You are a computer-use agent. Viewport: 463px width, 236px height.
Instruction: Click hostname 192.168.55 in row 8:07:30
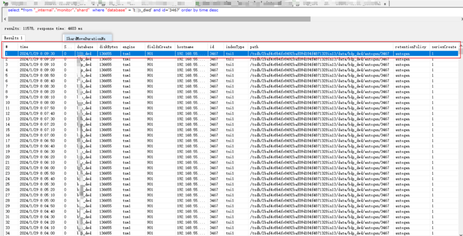[190, 119]
